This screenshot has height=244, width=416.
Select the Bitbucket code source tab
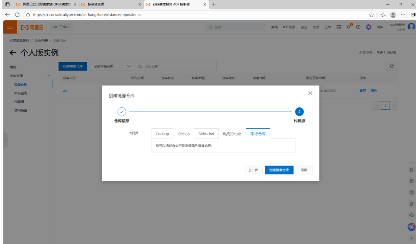[x=206, y=134]
